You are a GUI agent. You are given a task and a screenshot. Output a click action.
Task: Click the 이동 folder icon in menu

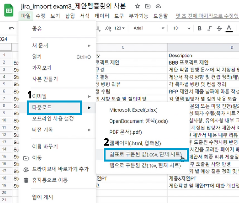(26, 158)
